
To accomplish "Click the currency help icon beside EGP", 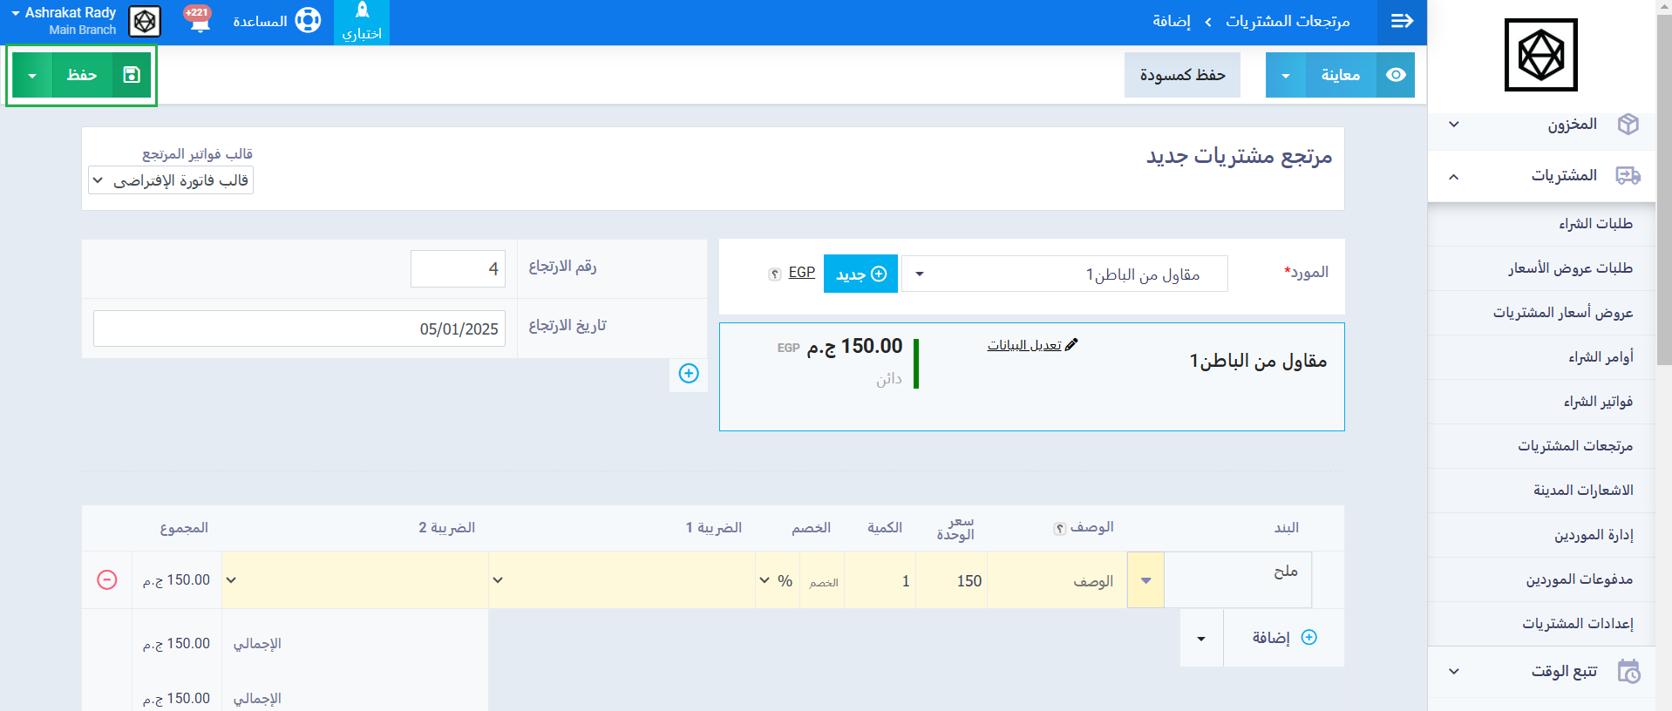I will [x=774, y=274].
